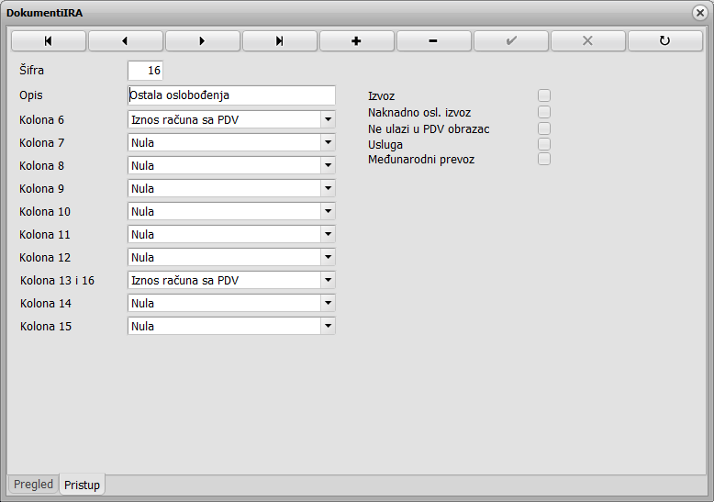Go to the previous record

126,41
